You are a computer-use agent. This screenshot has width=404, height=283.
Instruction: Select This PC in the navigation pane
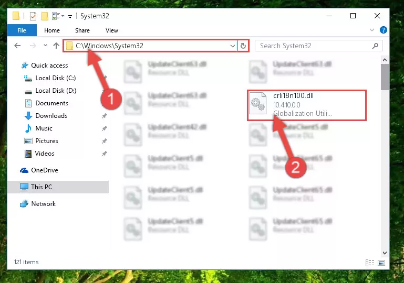(58, 187)
